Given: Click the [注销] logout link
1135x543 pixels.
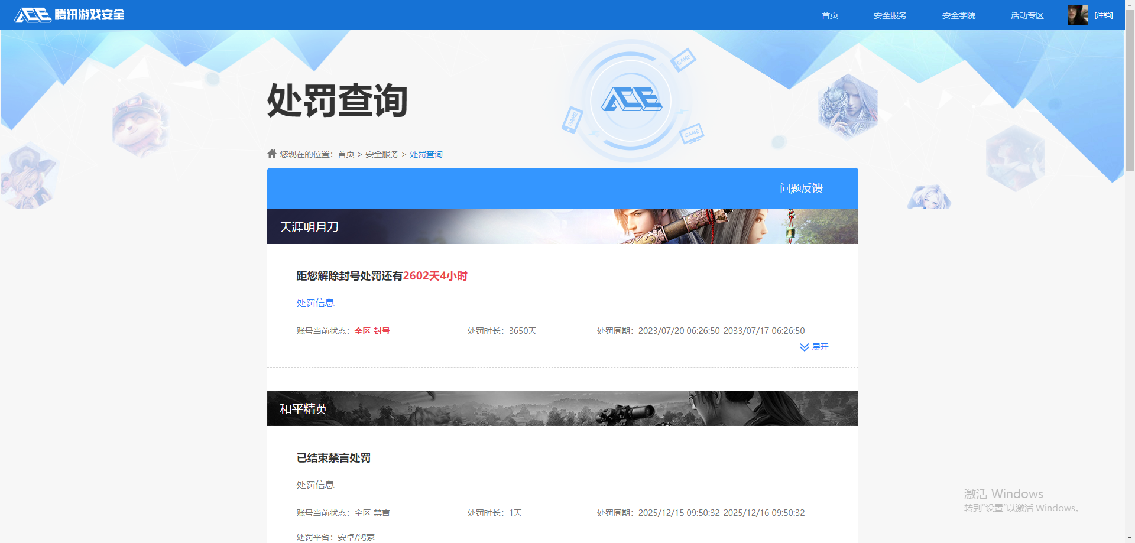Looking at the screenshot, I should tap(1103, 15).
